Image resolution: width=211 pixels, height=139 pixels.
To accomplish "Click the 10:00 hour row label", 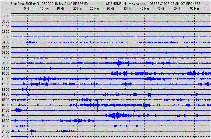I will pyautogui.click(x=5, y=74).
